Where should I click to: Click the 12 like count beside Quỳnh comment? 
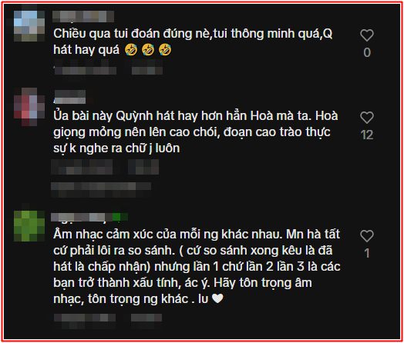pyautogui.click(x=367, y=135)
